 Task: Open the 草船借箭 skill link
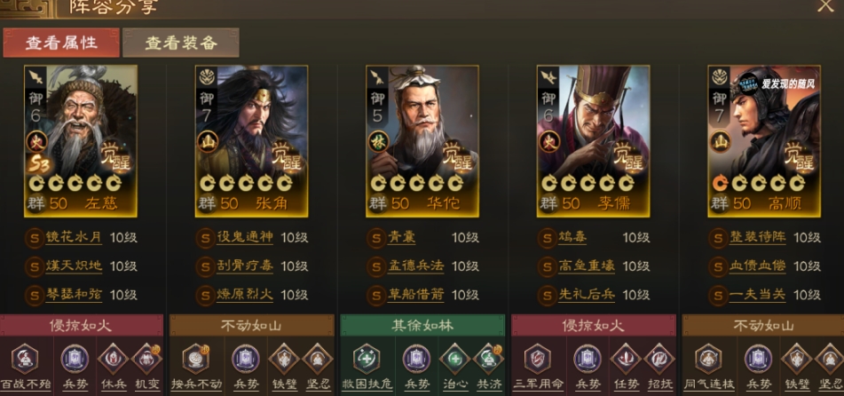[x=416, y=295]
